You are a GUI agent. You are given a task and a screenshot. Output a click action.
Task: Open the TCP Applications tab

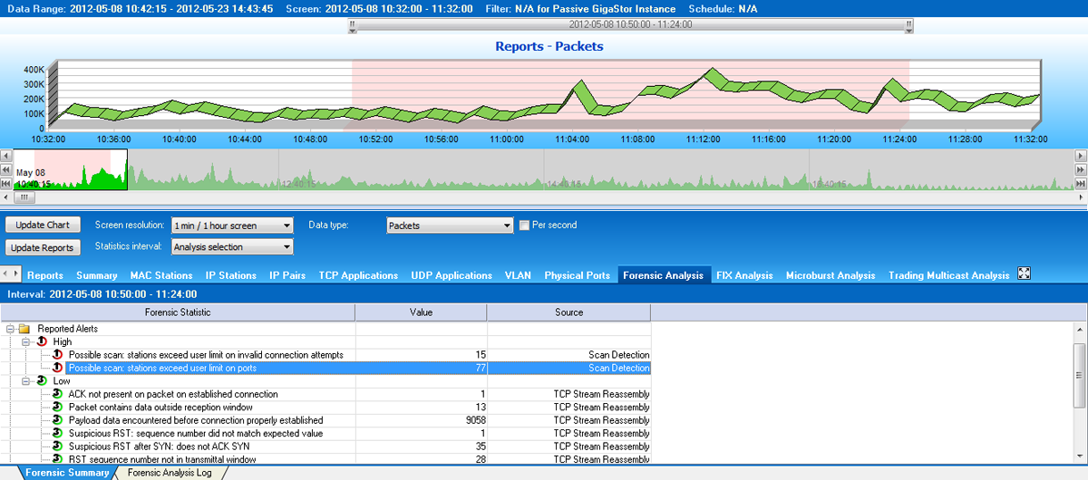pyautogui.click(x=358, y=275)
